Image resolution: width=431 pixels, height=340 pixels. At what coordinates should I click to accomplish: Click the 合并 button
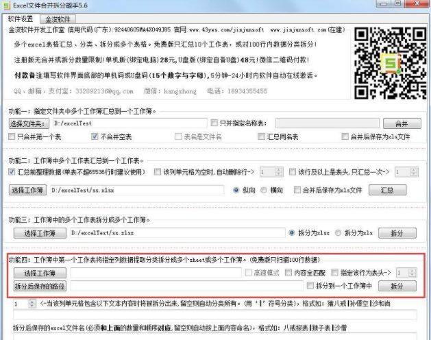[402, 123]
